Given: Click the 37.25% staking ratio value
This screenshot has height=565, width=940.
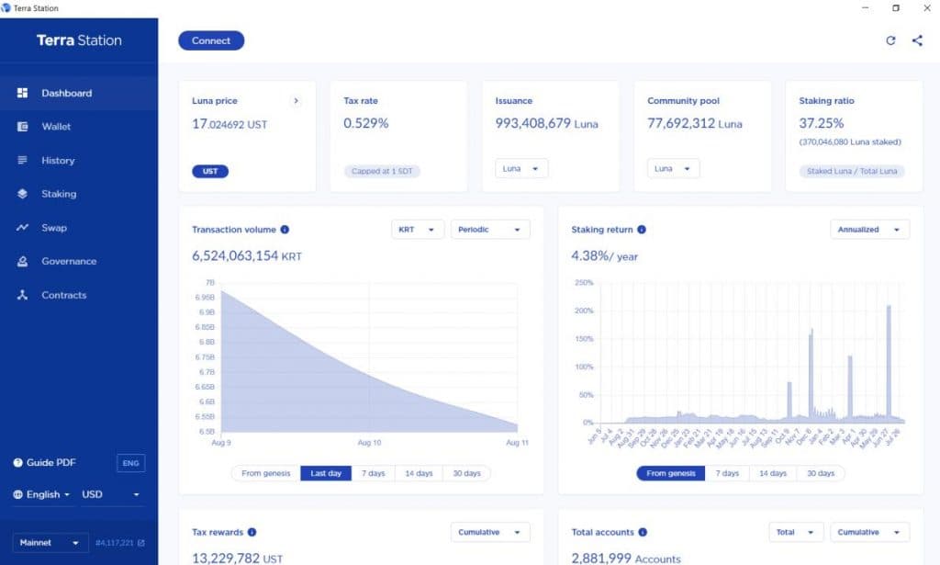Looking at the screenshot, I should pyautogui.click(x=822, y=123).
